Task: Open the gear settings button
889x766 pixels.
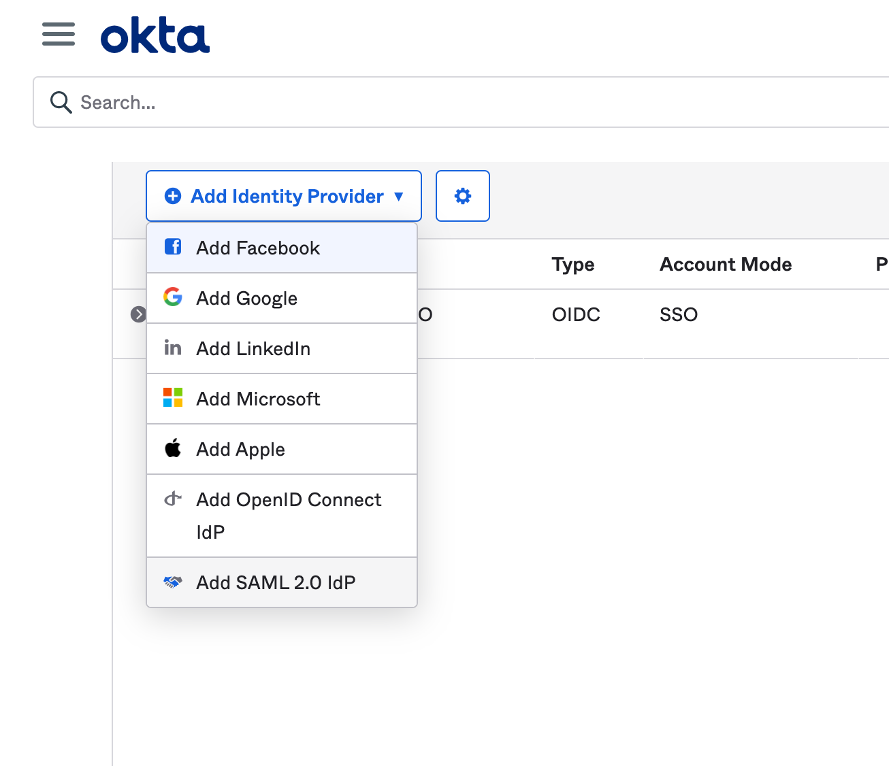Action: [463, 196]
